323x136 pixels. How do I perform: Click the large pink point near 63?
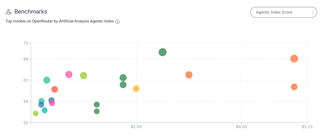click(69, 74)
